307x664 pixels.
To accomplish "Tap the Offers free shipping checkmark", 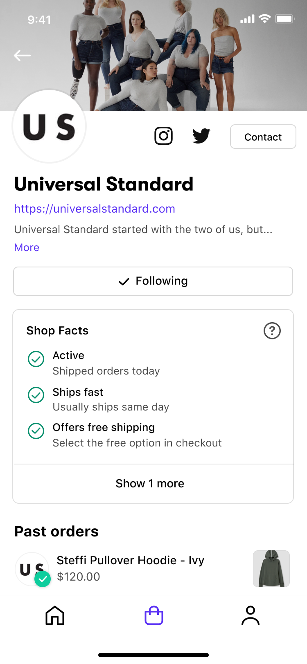I will coord(36,431).
